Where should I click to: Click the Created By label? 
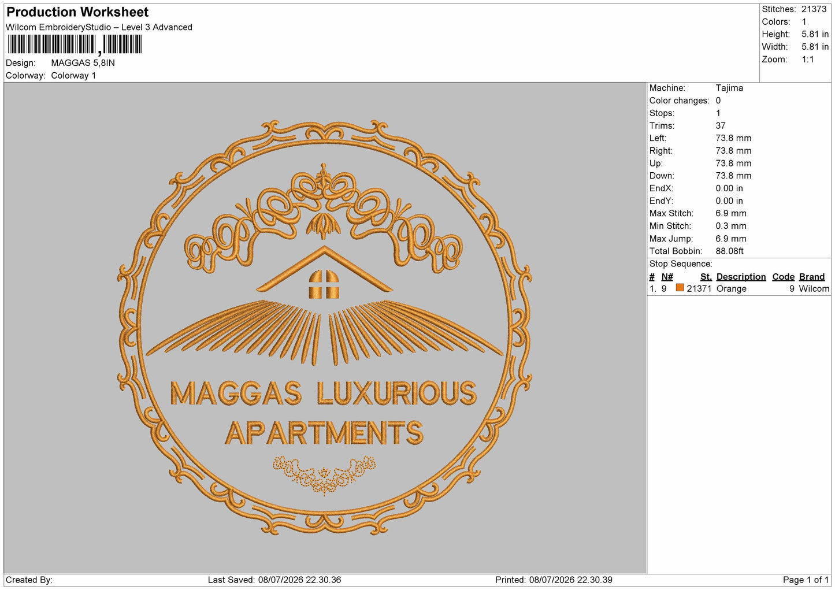(x=29, y=580)
